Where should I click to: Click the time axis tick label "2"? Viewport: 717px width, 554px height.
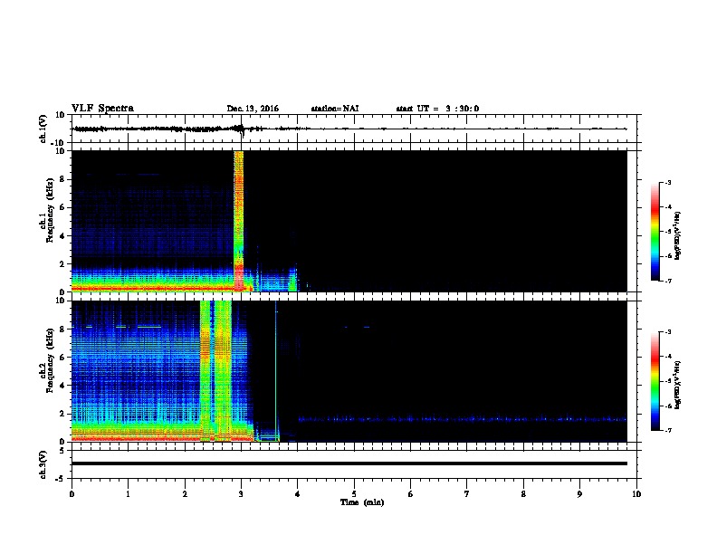(x=185, y=494)
